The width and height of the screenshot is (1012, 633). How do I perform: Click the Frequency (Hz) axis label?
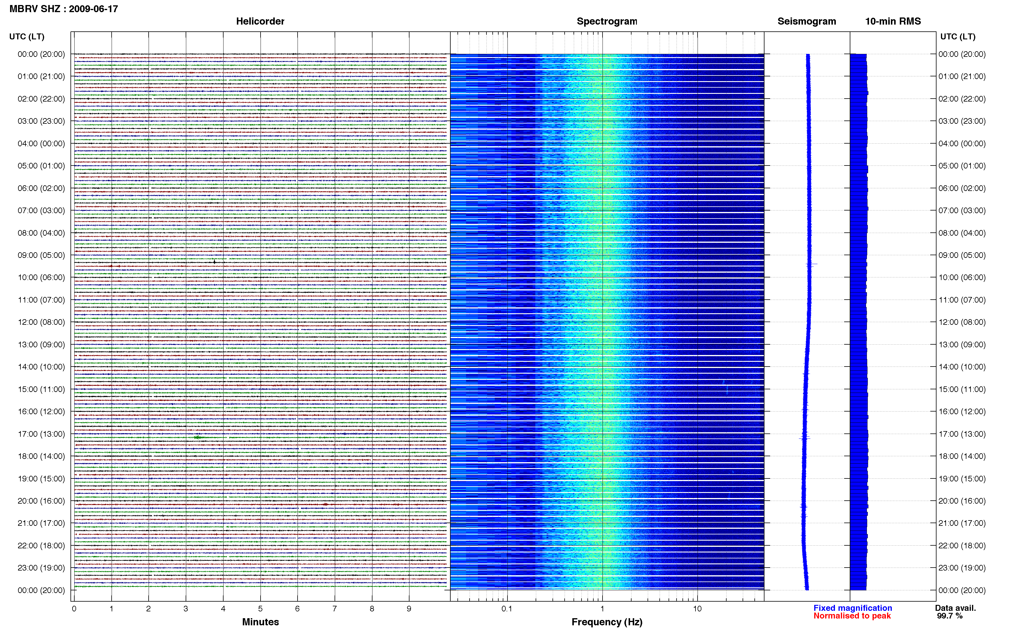tap(607, 622)
